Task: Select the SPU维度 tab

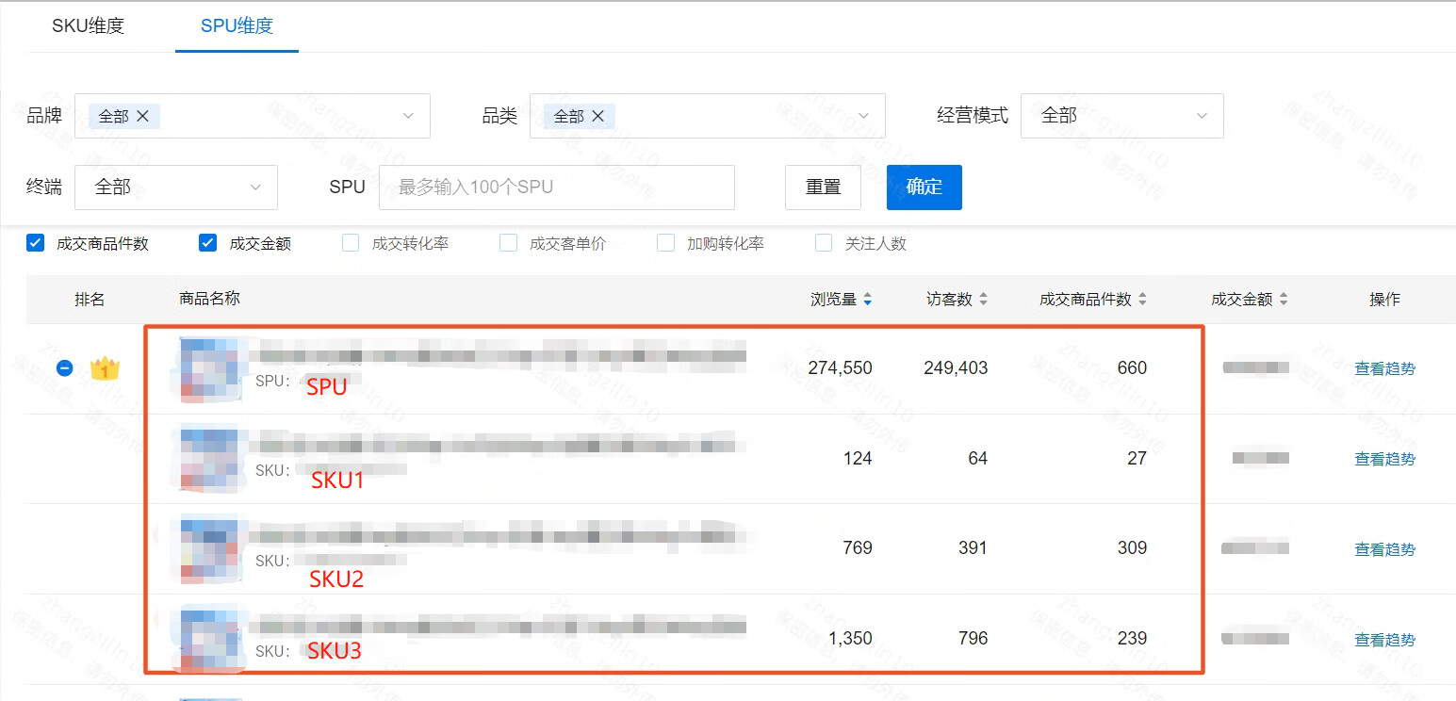Action: click(x=237, y=26)
